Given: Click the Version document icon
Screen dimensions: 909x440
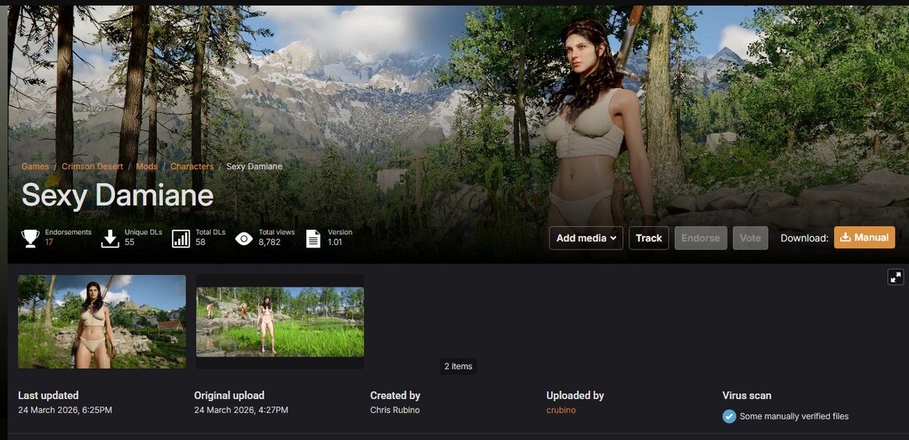Looking at the screenshot, I should [x=314, y=238].
